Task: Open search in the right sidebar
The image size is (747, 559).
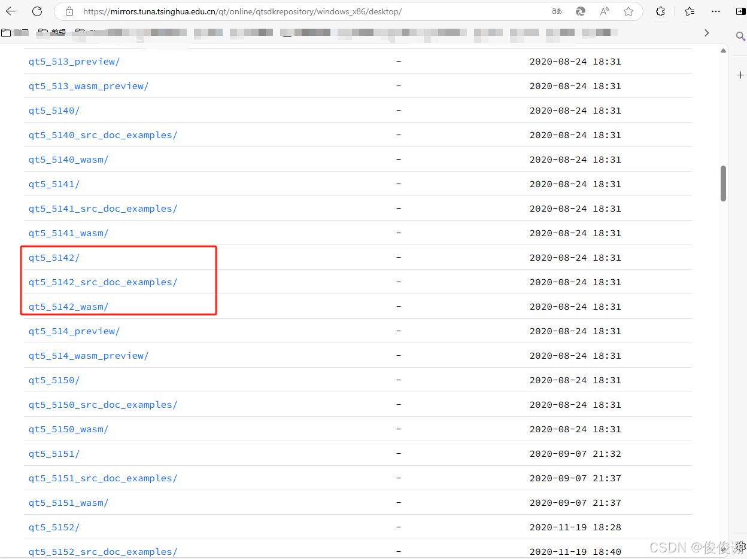Action: pos(740,36)
